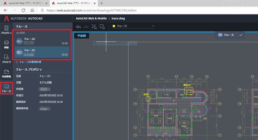Click the zoom extents toolbar icon

tap(94, 26)
